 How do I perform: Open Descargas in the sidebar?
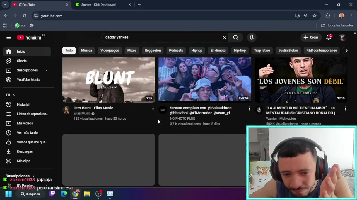27,152
